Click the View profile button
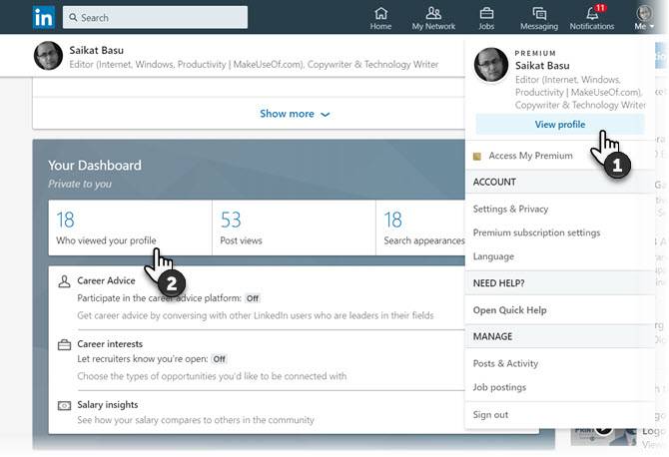Screen dimensions: 669x457 click(x=560, y=125)
